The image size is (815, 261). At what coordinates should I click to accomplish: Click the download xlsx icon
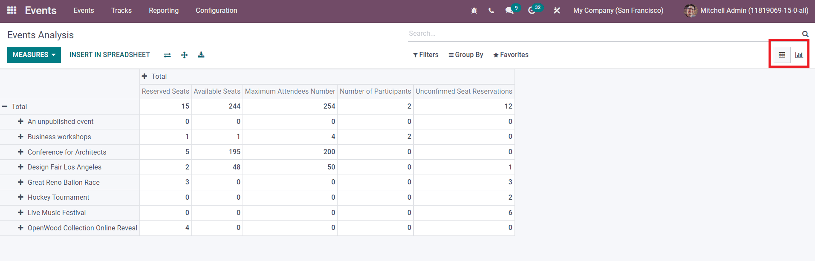pyautogui.click(x=201, y=55)
